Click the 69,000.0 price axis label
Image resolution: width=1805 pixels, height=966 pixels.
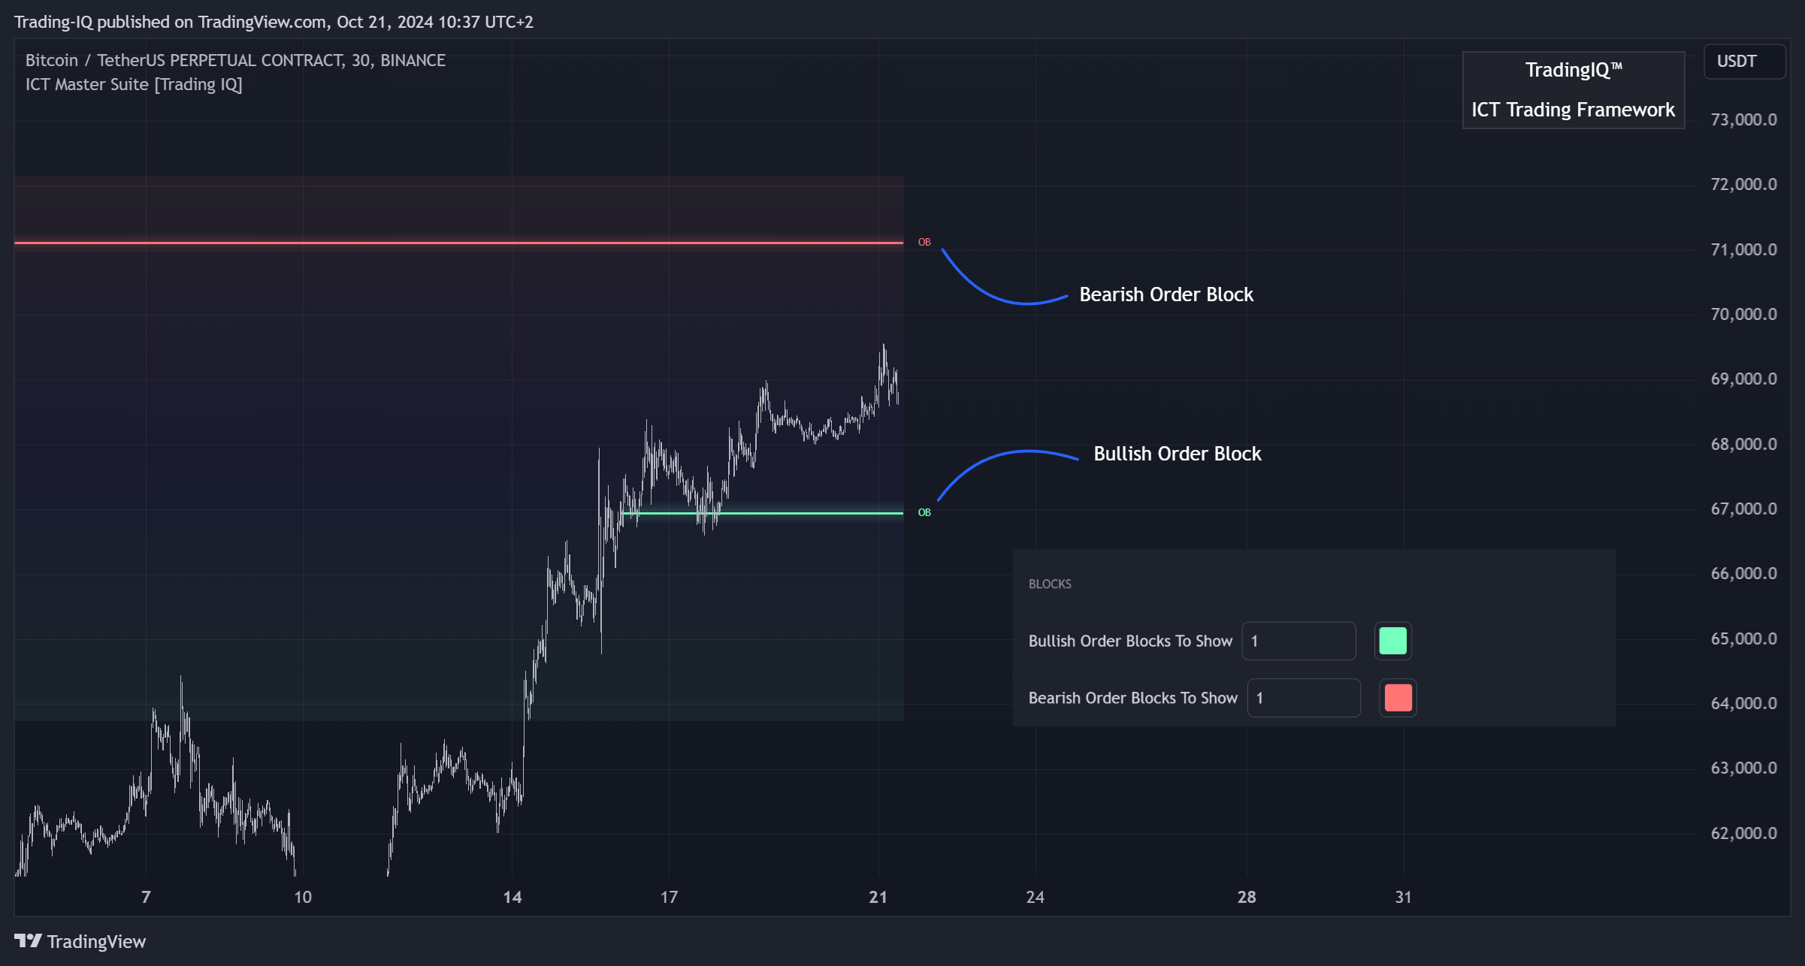pos(1743,379)
